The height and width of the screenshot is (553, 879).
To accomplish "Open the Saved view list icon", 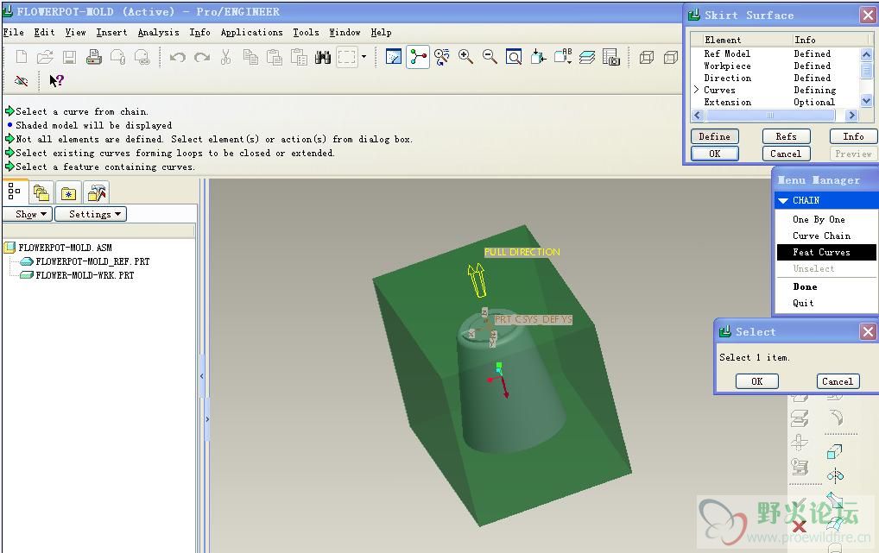I will click(x=562, y=57).
